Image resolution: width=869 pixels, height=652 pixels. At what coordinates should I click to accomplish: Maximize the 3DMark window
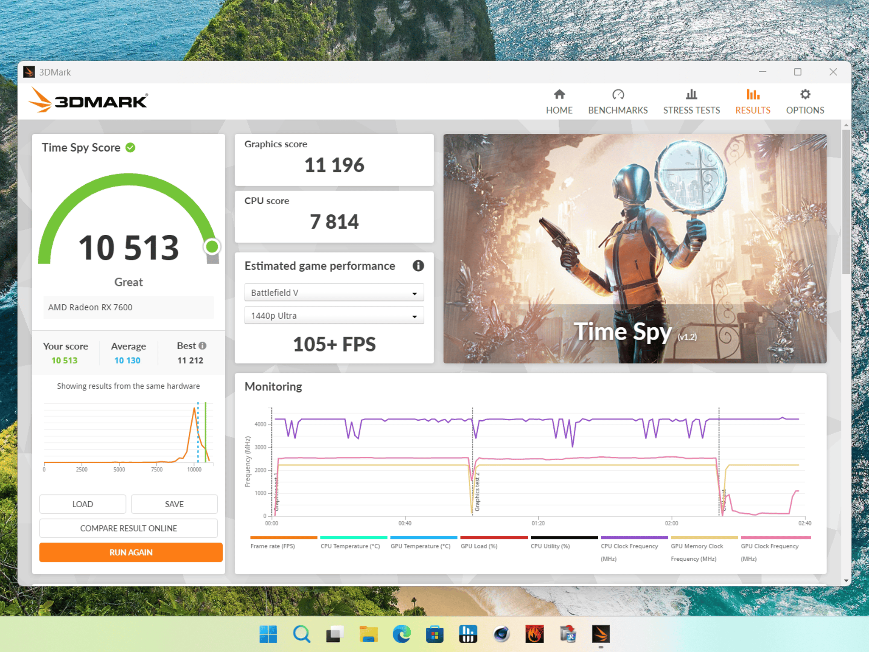[x=798, y=72]
